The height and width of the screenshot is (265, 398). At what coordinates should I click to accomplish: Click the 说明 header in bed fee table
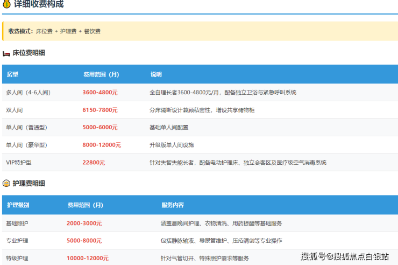[x=156, y=74]
